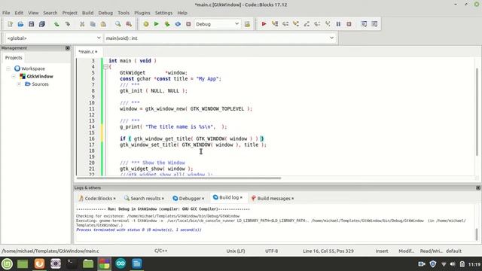Open the Project menu
The image size is (482, 271).
coord(70,13)
